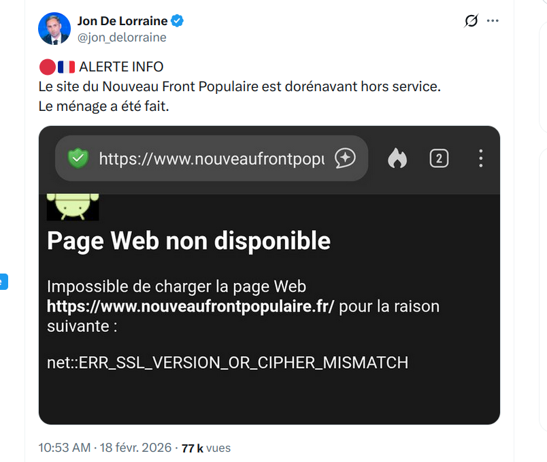Click the ERR_SSL_VERSION_OR_CIPHER_MISMATCH error text
The image size is (547, 462).
coord(227,362)
